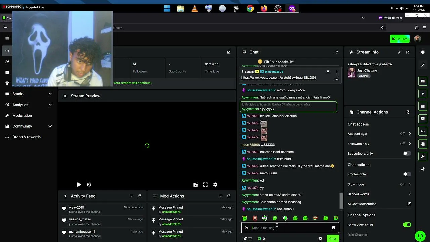Disable Show view count switch

[407, 225]
